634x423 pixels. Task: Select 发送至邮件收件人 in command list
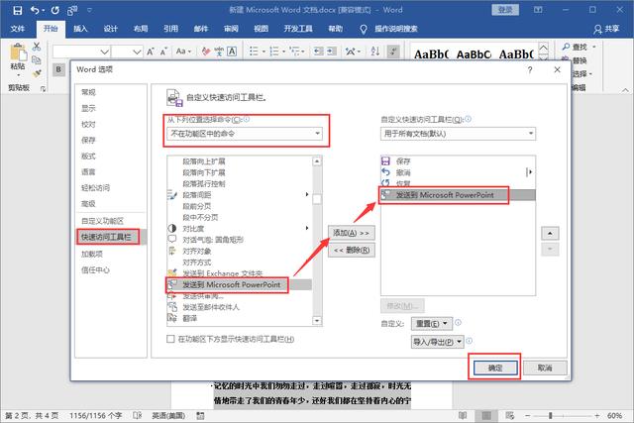[240, 307]
